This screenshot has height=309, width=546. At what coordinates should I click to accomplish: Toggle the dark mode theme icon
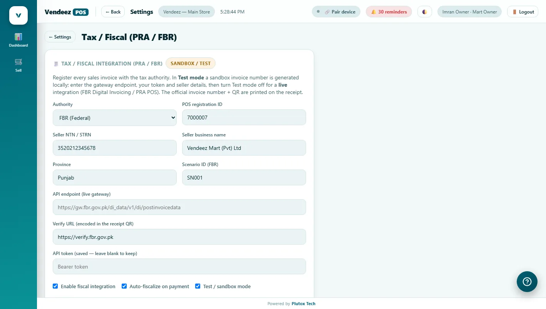tap(425, 12)
